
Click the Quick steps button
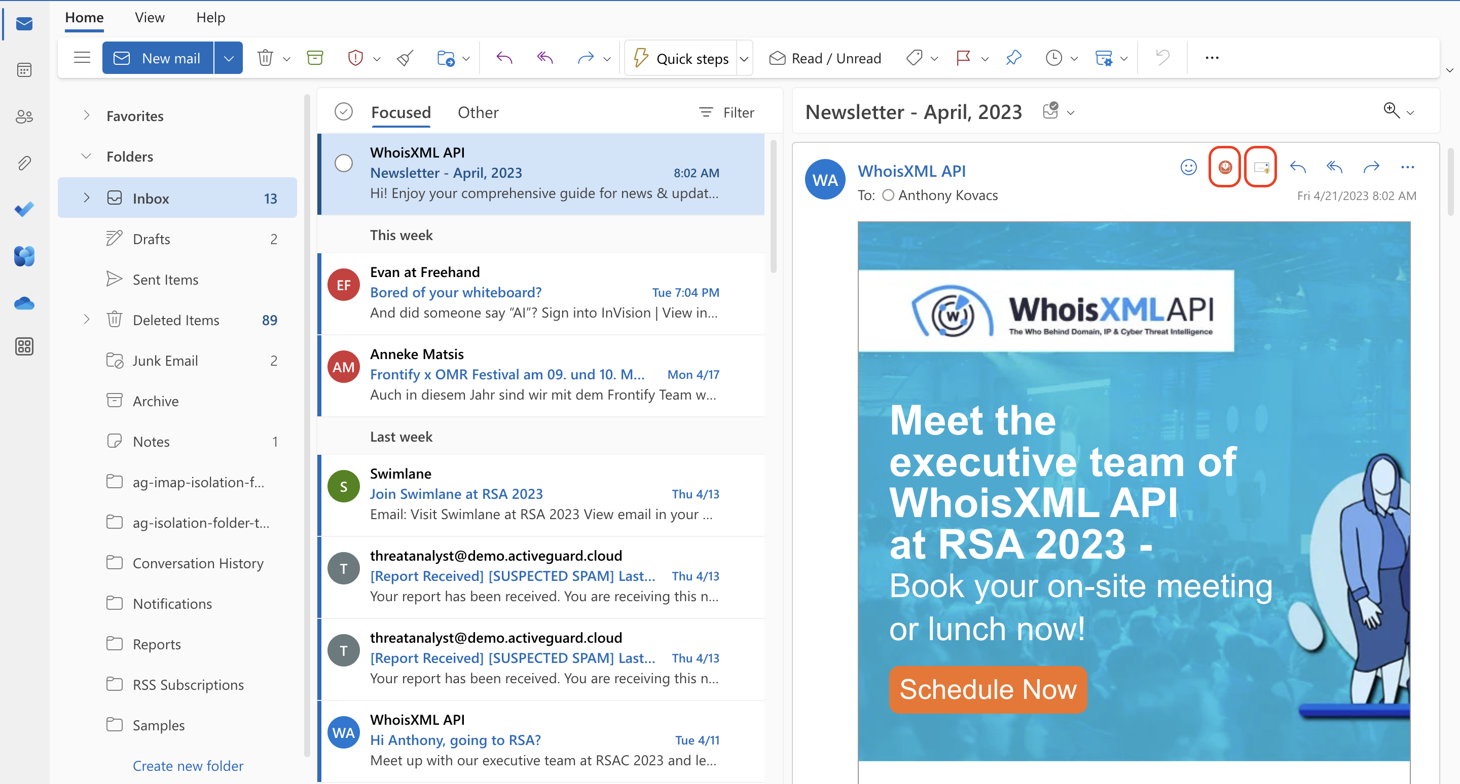(681, 58)
